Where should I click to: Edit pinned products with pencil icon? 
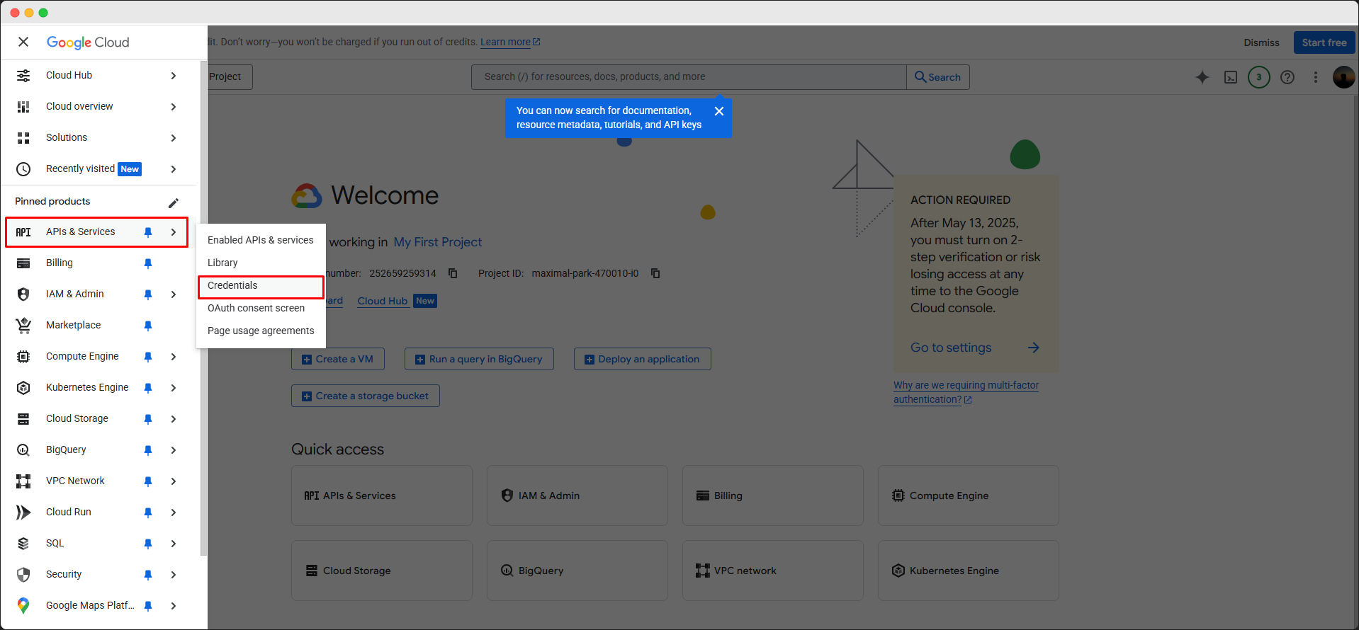click(x=173, y=202)
